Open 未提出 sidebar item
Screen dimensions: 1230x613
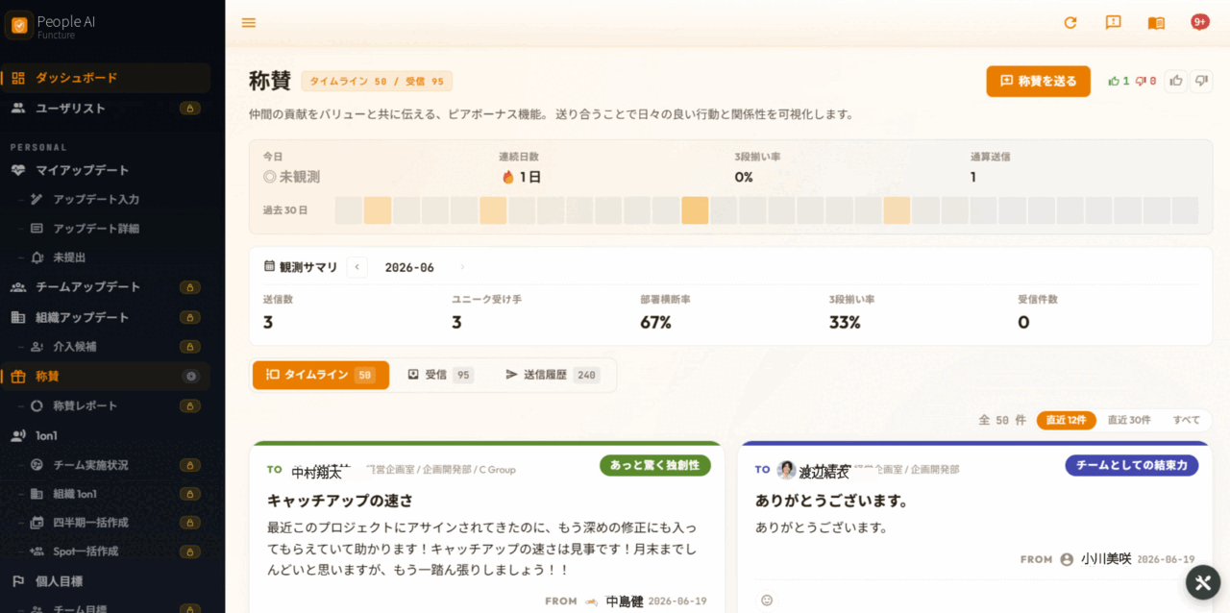tap(106, 257)
